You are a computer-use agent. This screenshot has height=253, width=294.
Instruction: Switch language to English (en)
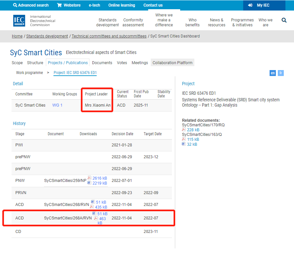pyautogui.click(x=273, y=73)
